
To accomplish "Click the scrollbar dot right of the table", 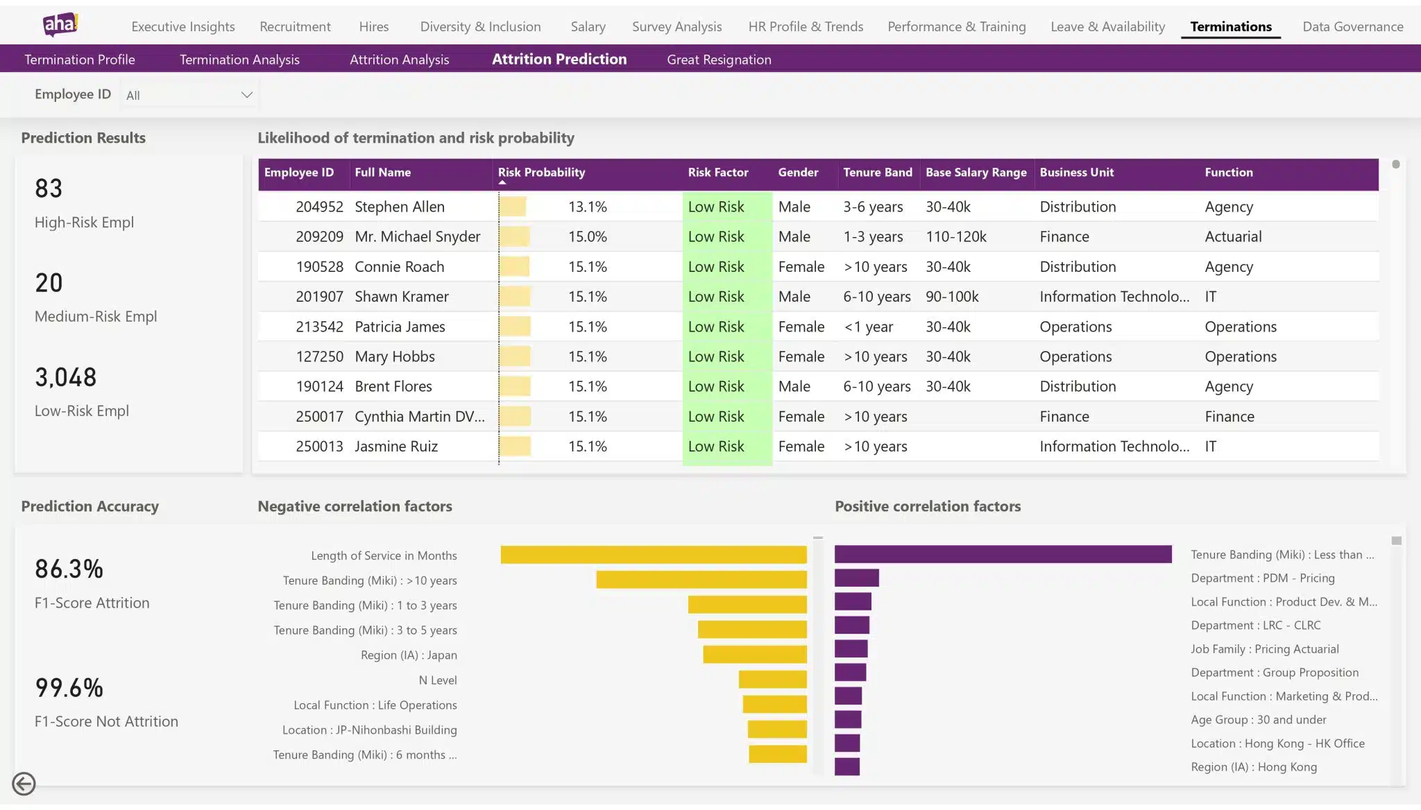I will point(1395,165).
